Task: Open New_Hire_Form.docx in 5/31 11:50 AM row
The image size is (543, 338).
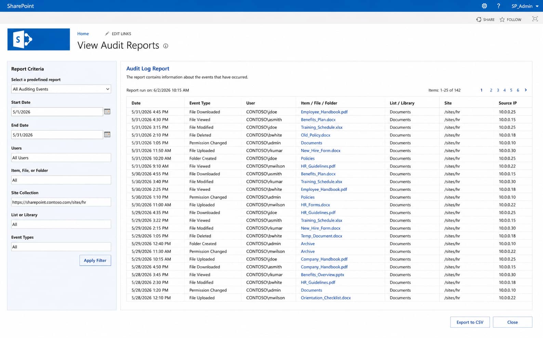Action: [x=321, y=151]
